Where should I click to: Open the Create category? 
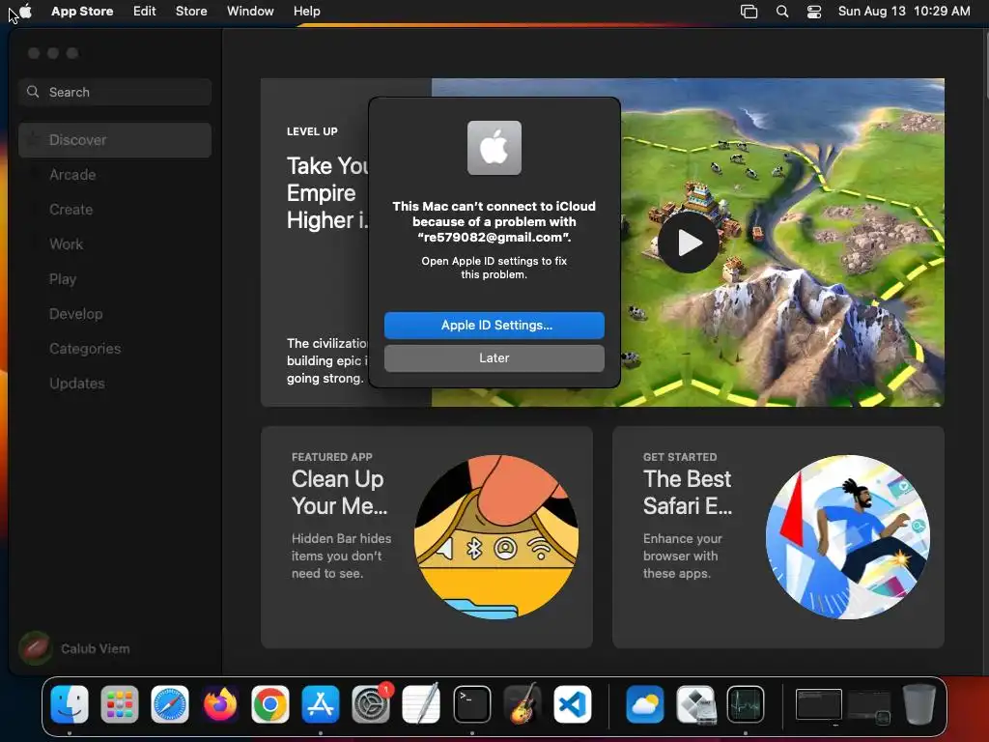coord(71,210)
